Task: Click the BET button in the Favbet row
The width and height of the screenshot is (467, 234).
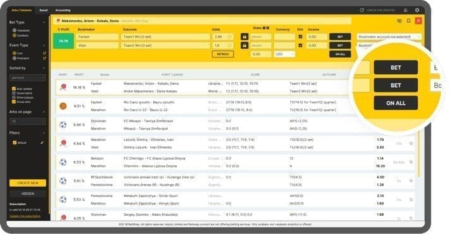Action: (340, 37)
